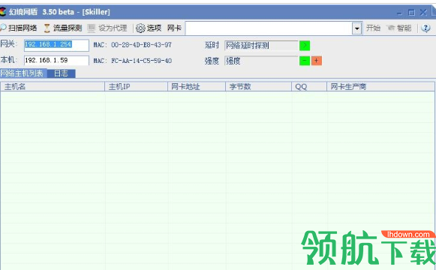Click the 强度 strength bar

coord(261,61)
